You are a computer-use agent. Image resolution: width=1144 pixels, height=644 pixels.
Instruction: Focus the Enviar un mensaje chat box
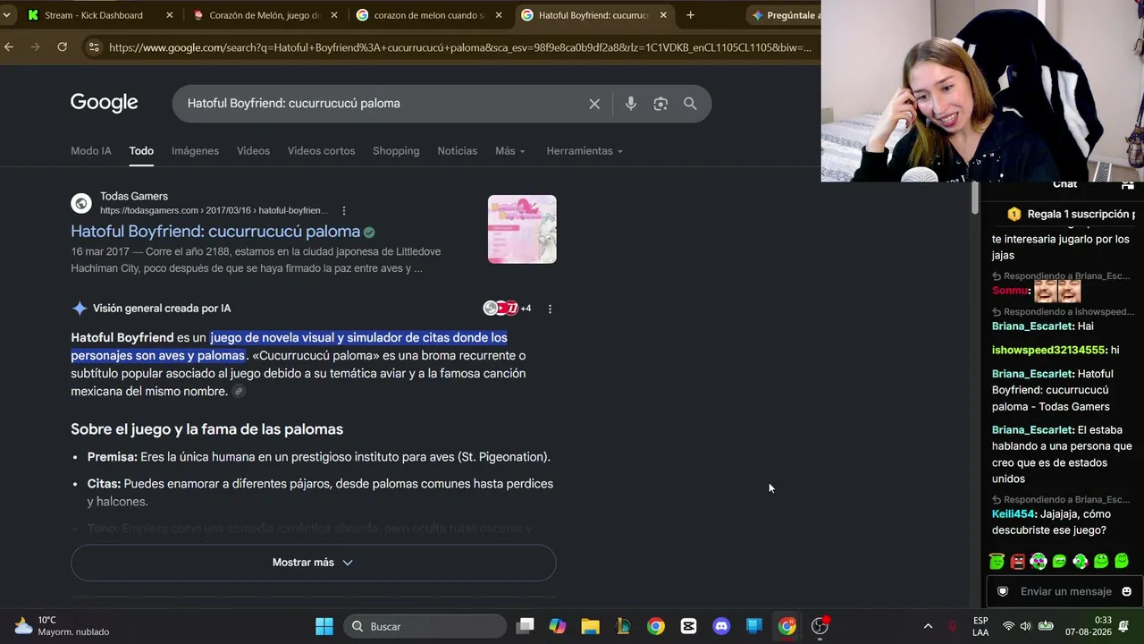point(1065,591)
